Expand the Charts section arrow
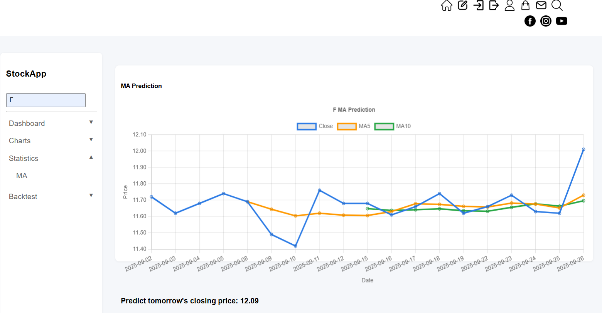 click(91, 140)
